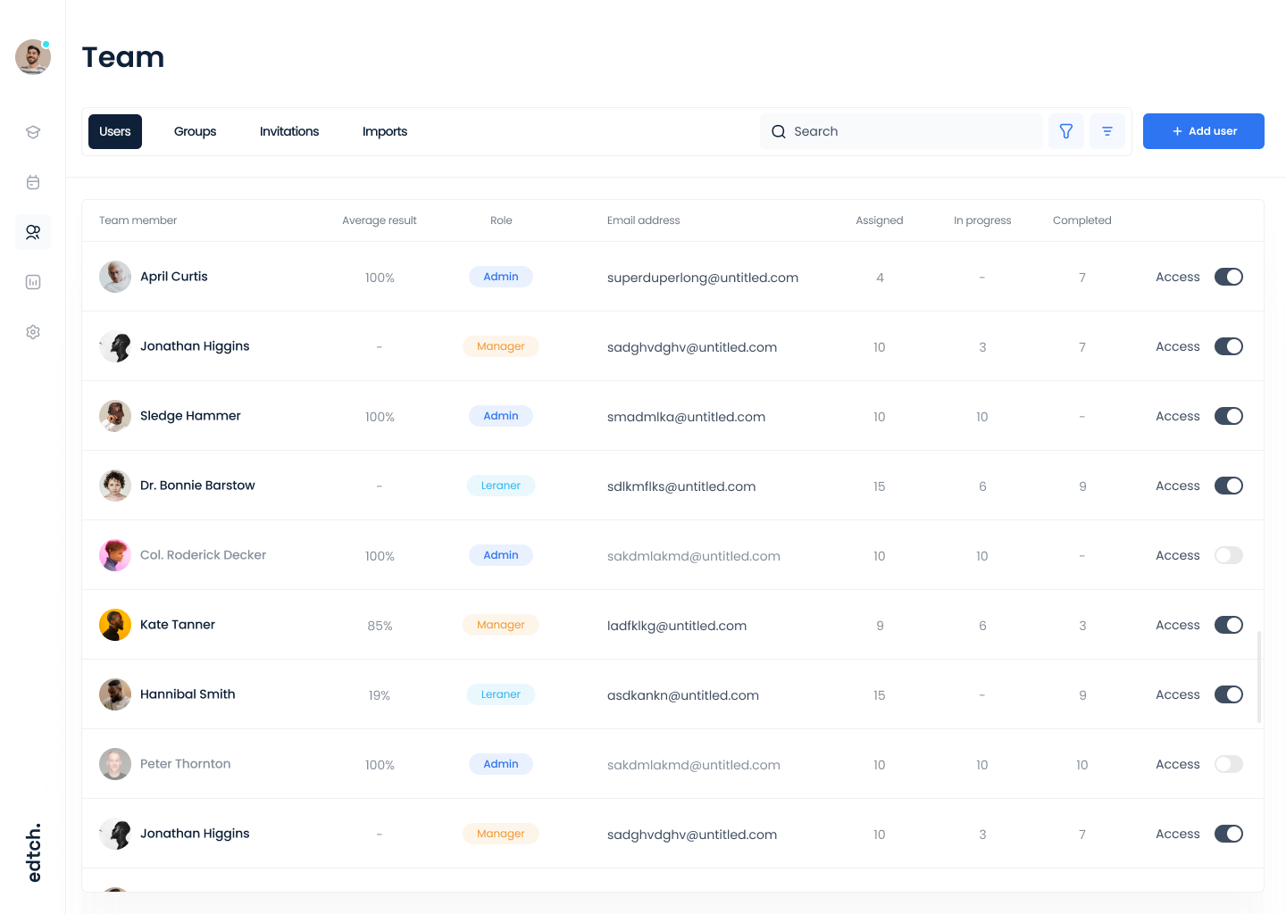Click the profile avatar in sidebar
Image resolution: width=1286 pixels, height=914 pixels.
(x=33, y=57)
